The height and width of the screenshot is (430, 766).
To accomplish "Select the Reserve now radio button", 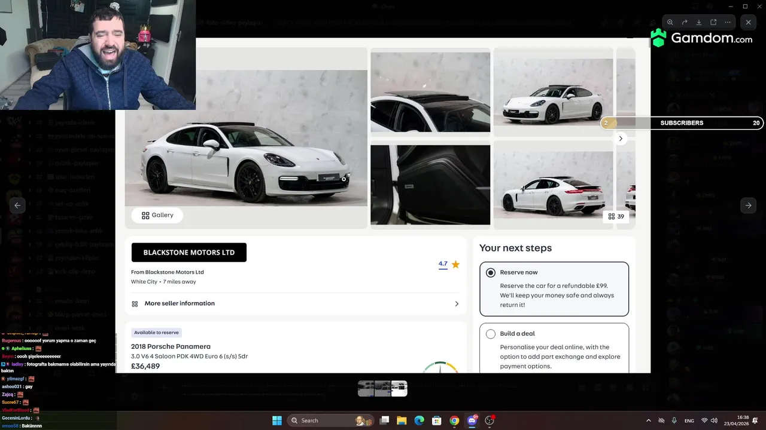I will click(491, 272).
